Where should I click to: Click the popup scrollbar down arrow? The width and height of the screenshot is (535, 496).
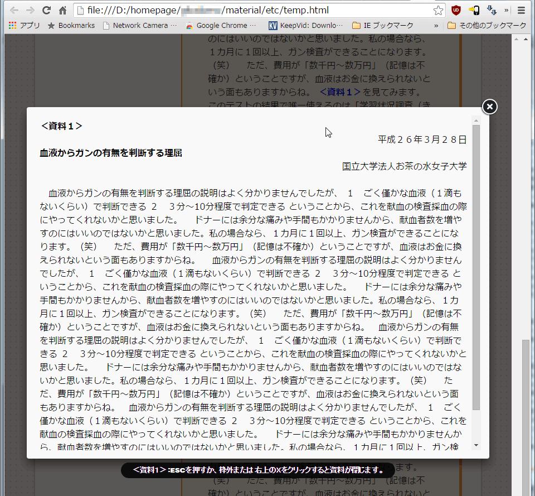tap(476, 445)
